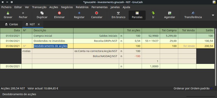Open the Ordenar por sort arrow
This screenshot has width=217, height=98.
(211, 88)
